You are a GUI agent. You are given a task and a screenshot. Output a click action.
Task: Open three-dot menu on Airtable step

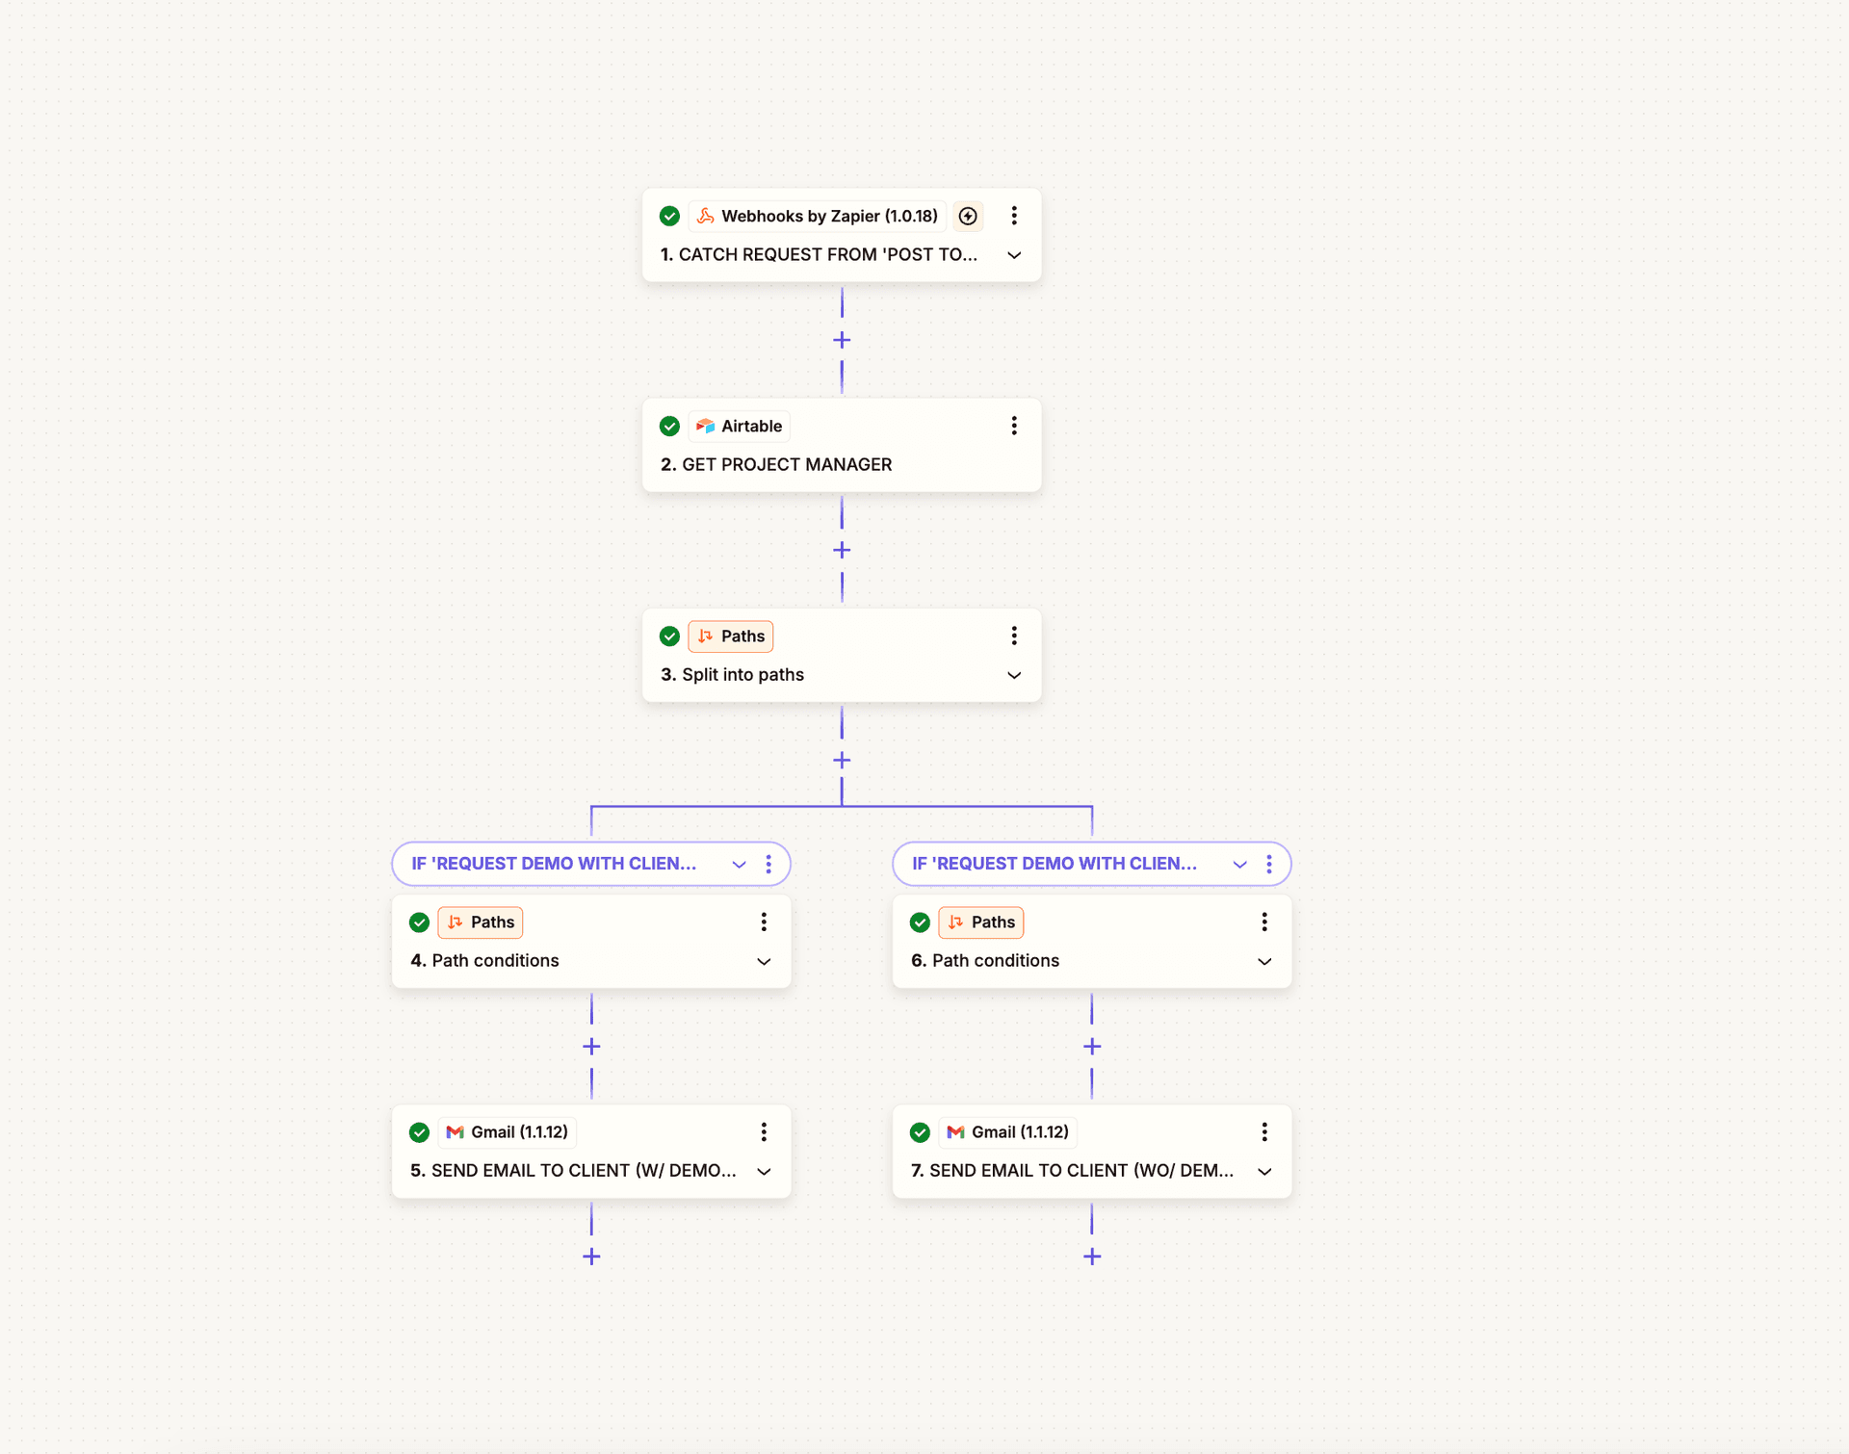pos(1014,426)
